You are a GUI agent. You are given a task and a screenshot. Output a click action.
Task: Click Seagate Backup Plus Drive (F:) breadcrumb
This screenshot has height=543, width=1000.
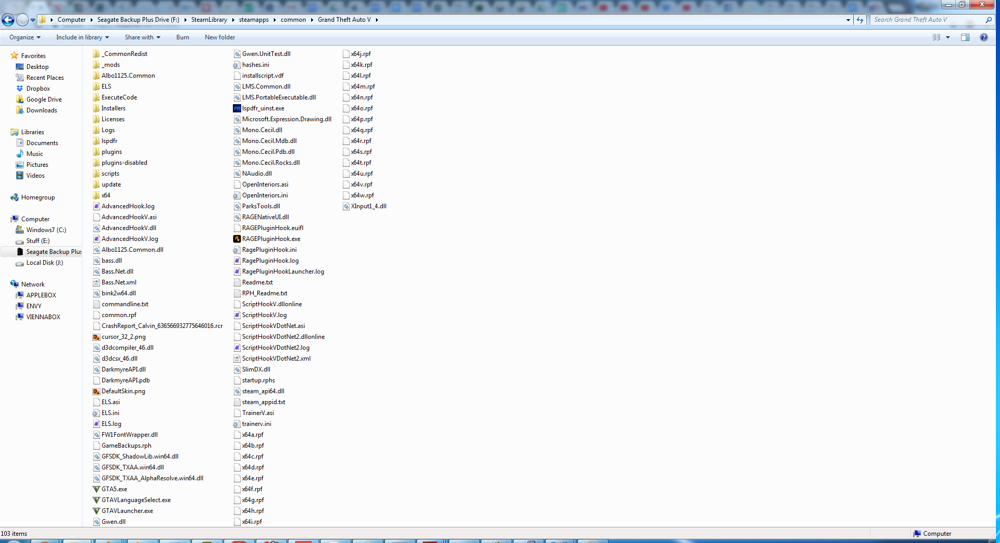(x=138, y=20)
